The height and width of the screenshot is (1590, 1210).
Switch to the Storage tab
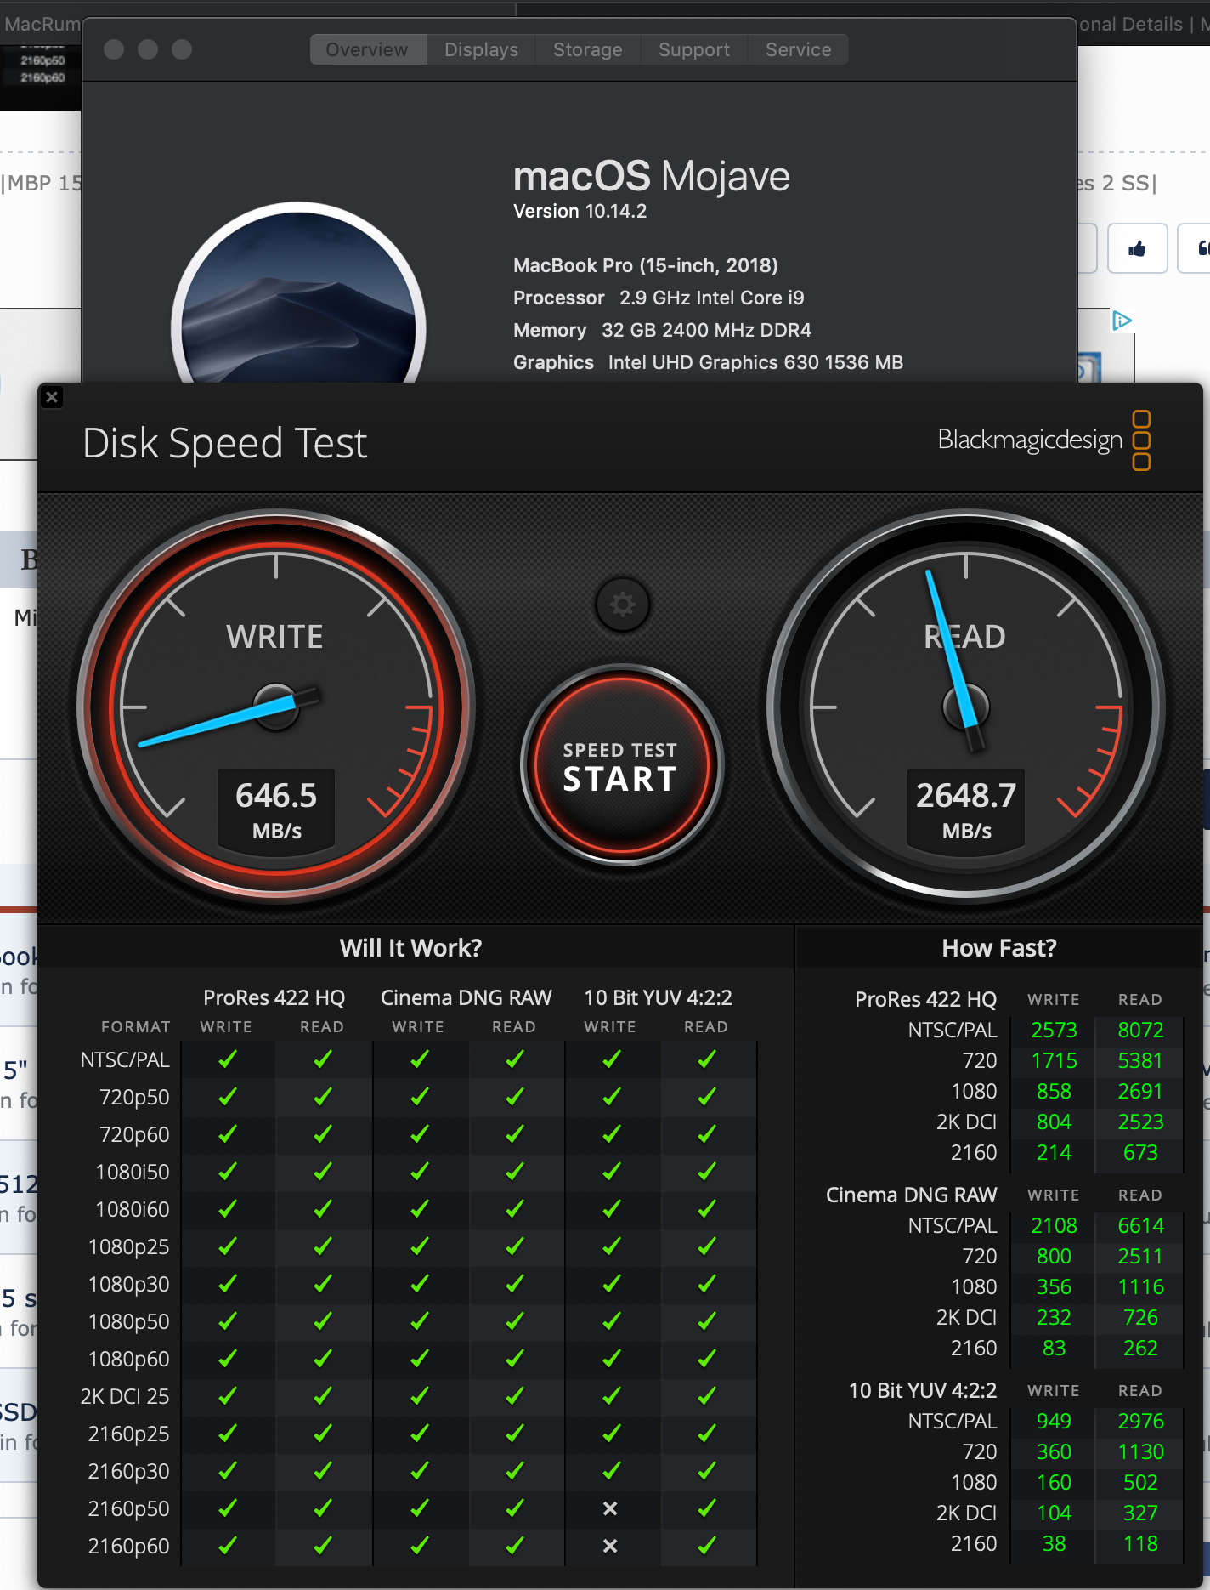pos(588,49)
